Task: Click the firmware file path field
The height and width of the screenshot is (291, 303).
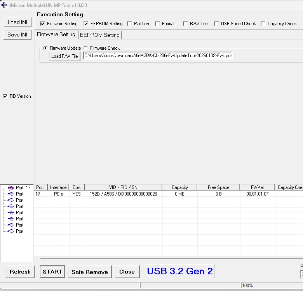Action: (x=157, y=56)
